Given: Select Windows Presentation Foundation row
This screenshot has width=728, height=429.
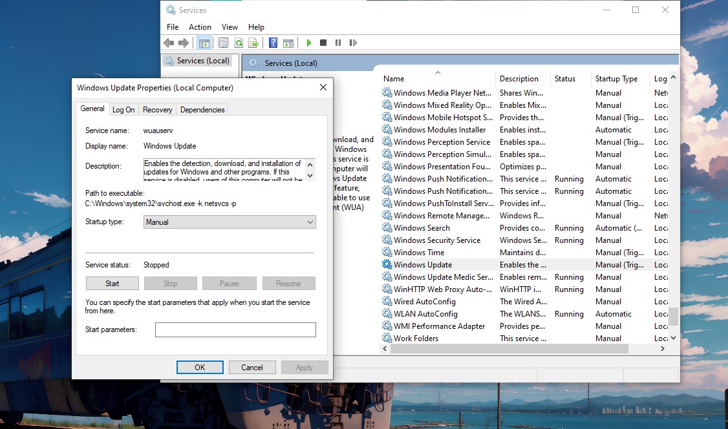Looking at the screenshot, I should tap(524, 167).
